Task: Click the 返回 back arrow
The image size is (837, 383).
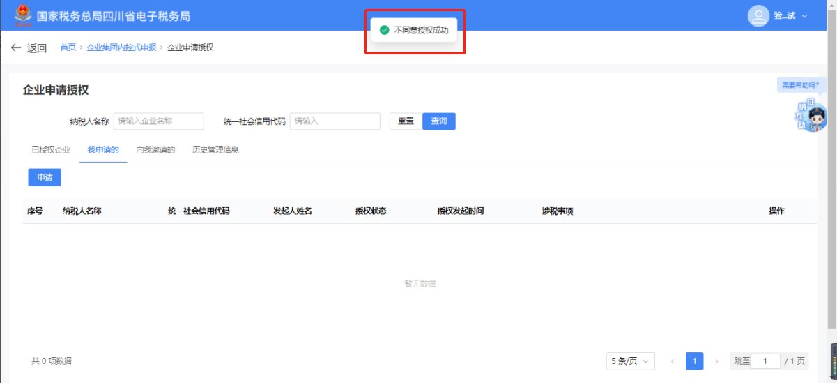Action: tap(16, 47)
